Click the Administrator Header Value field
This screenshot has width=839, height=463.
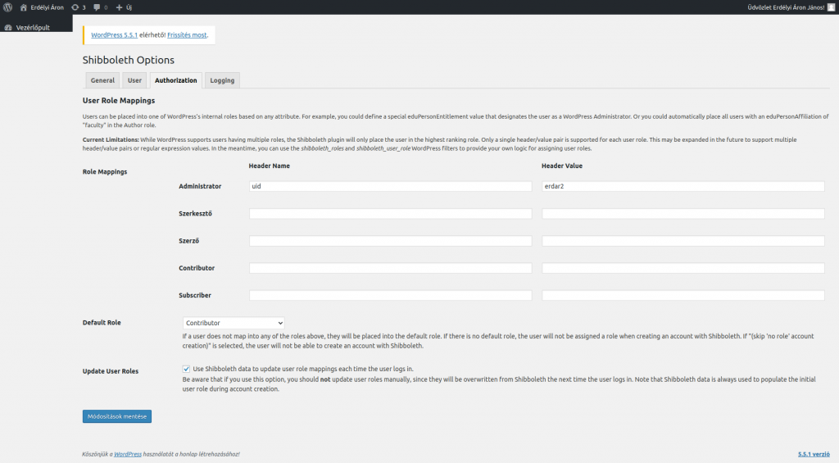(683, 186)
